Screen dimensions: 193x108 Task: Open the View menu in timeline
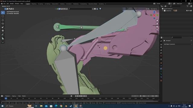pyautogui.click(x=19, y=96)
